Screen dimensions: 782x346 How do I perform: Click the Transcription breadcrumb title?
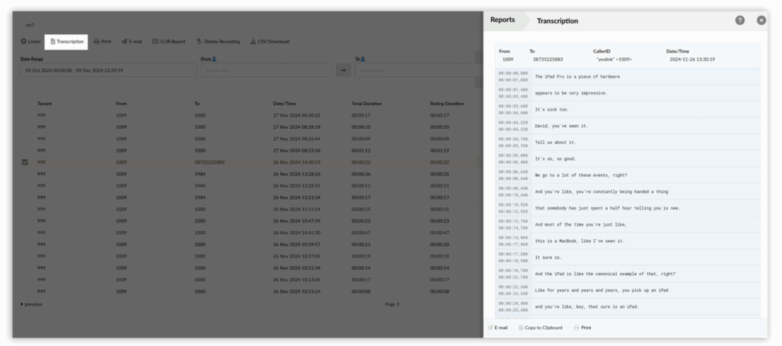[x=557, y=21]
